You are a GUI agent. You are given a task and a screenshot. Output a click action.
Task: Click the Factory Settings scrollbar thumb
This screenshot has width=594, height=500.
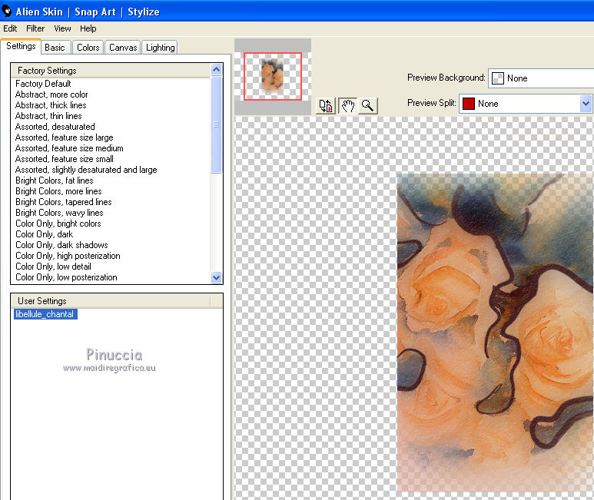(216, 124)
